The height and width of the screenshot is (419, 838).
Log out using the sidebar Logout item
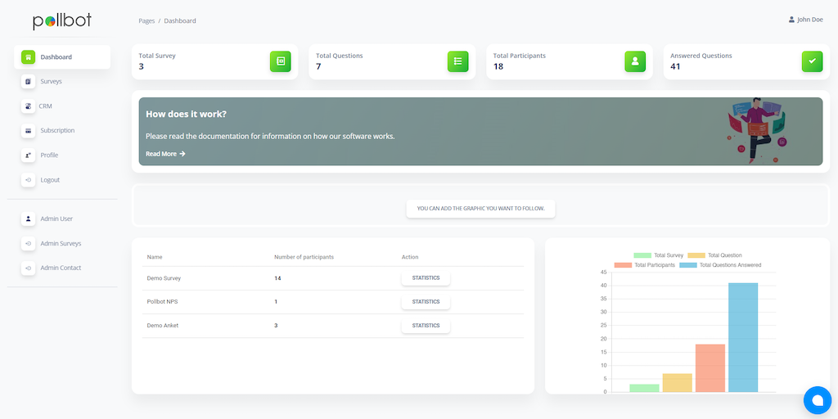pos(50,180)
